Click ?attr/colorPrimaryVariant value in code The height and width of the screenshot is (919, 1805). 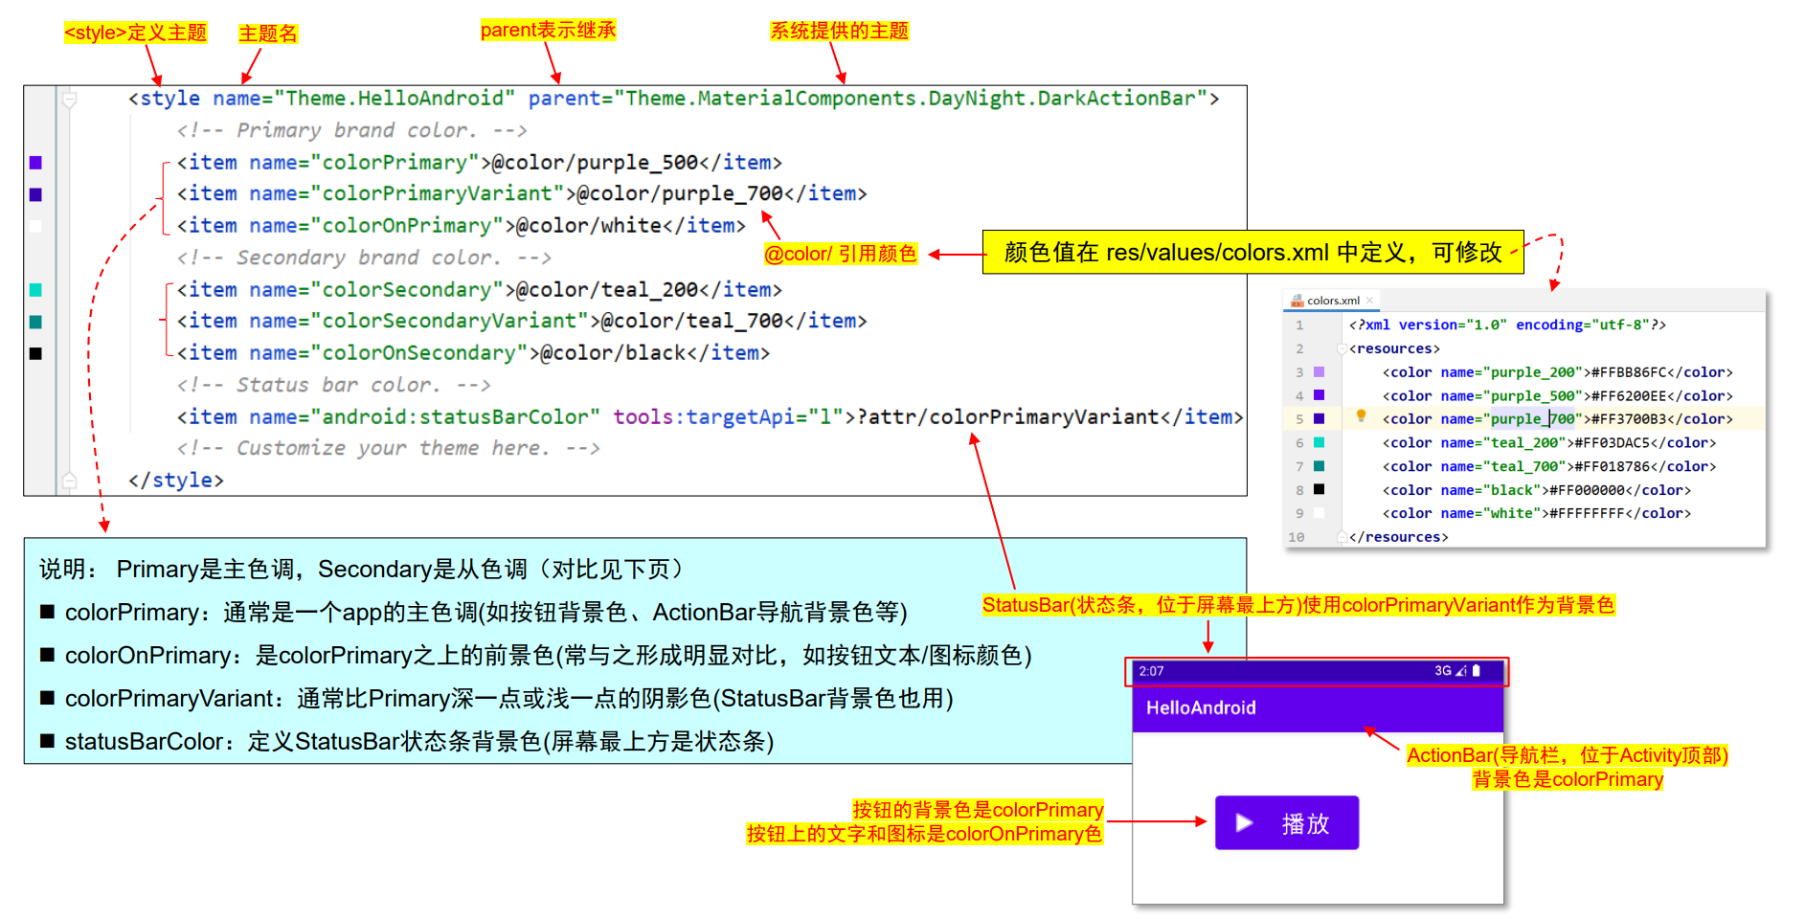[1008, 417]
